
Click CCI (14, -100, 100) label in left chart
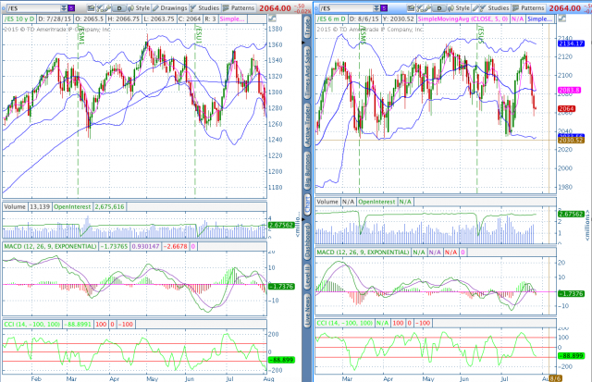(32, 325)
